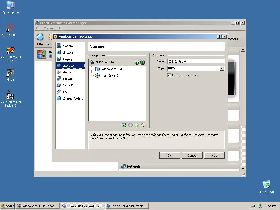The height and width of the screenshot is (210, 280).
Task: Toggle Use host I/O cache checkbox
Action: pos(169,75)
